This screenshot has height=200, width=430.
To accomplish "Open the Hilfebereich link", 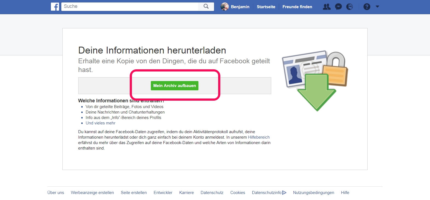I will (x=259, y=137).
